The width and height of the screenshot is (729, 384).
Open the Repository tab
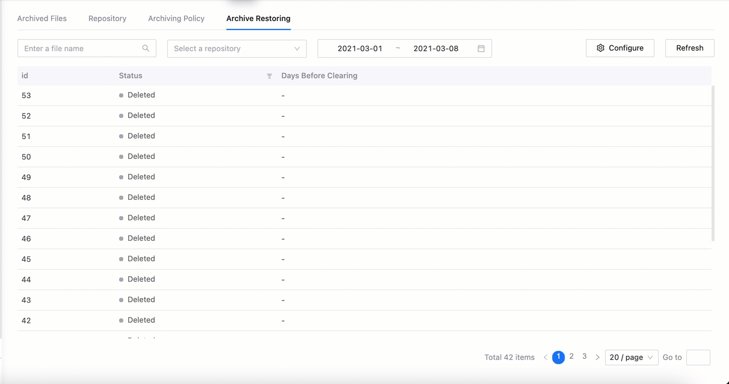[107, 19]
